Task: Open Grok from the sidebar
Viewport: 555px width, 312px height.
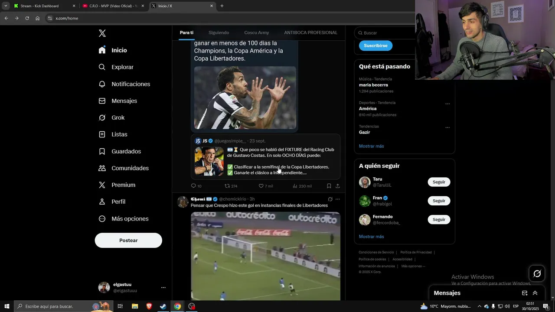Action: (x=111, y=117)
